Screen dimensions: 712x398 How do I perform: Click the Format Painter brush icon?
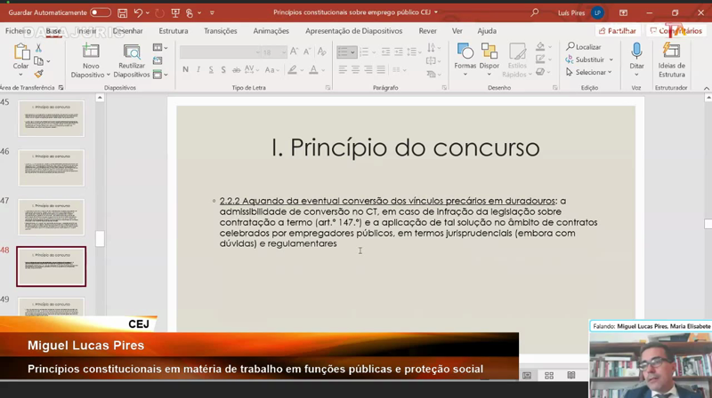coord(37,76)
